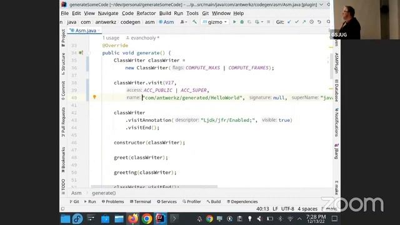Launch Firefox from the taskbar

[132, 219]
